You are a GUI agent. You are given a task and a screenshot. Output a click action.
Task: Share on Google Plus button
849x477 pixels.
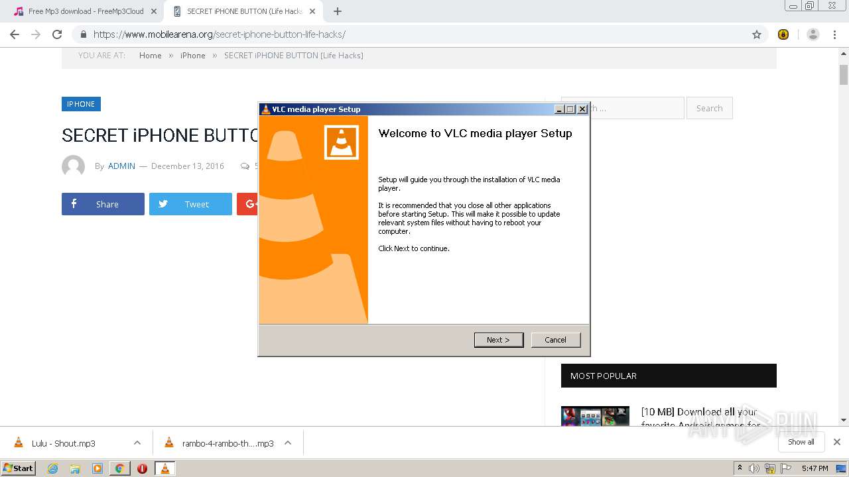coord(248,204)
